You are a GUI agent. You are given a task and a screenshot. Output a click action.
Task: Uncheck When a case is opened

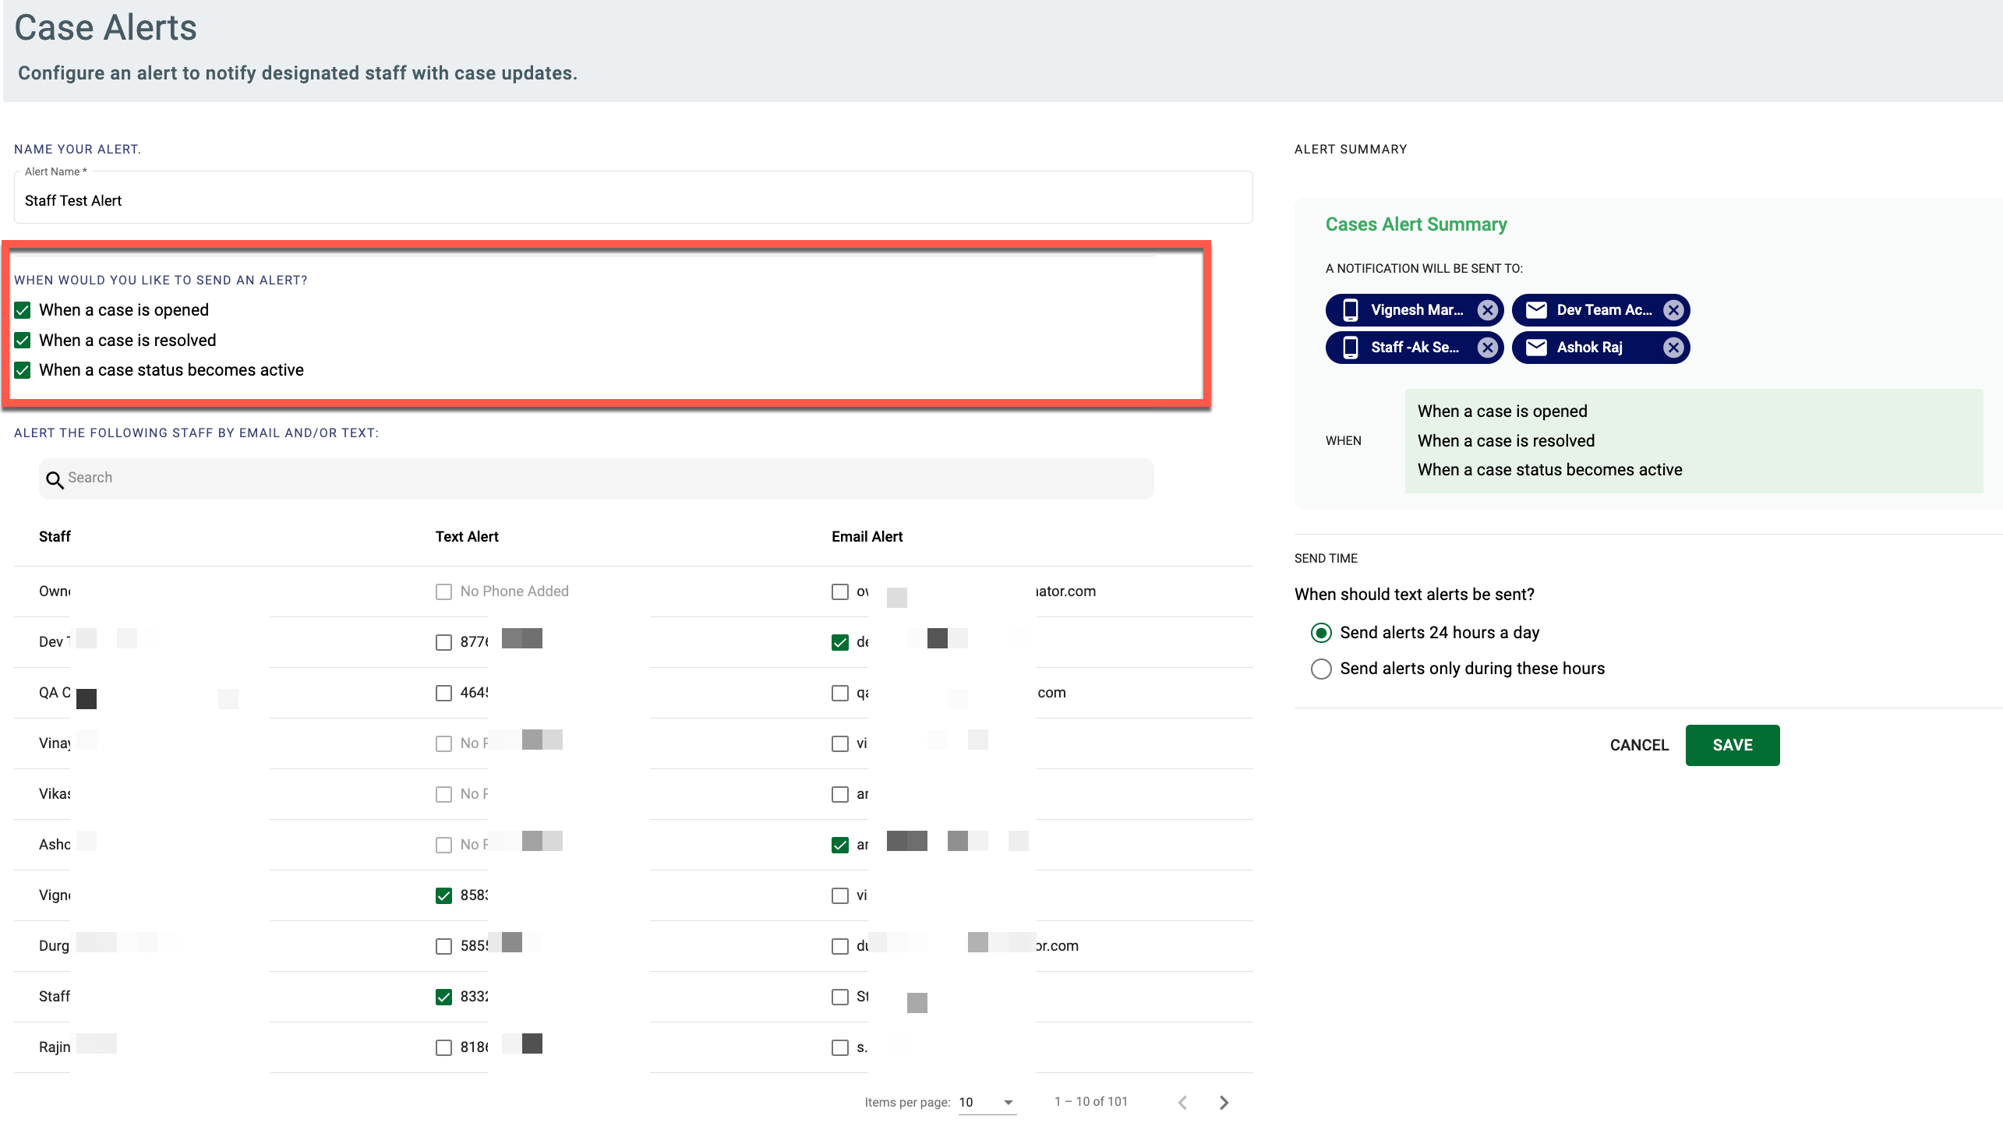[x=23, y=310]
